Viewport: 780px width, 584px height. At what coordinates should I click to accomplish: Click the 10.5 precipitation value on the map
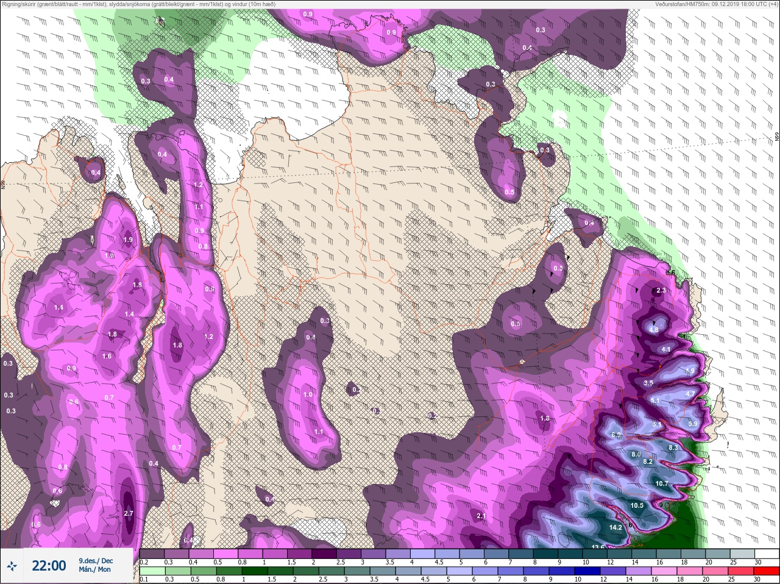point(637,505)
